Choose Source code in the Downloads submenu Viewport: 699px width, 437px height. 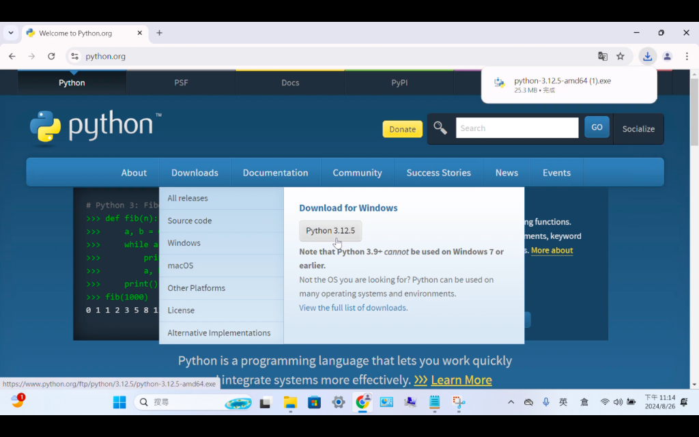pos(221,221)
